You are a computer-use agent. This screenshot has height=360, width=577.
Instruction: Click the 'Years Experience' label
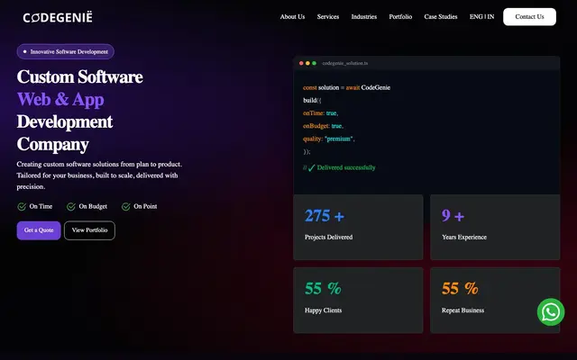pyautogui.click(x=464, y=238)
